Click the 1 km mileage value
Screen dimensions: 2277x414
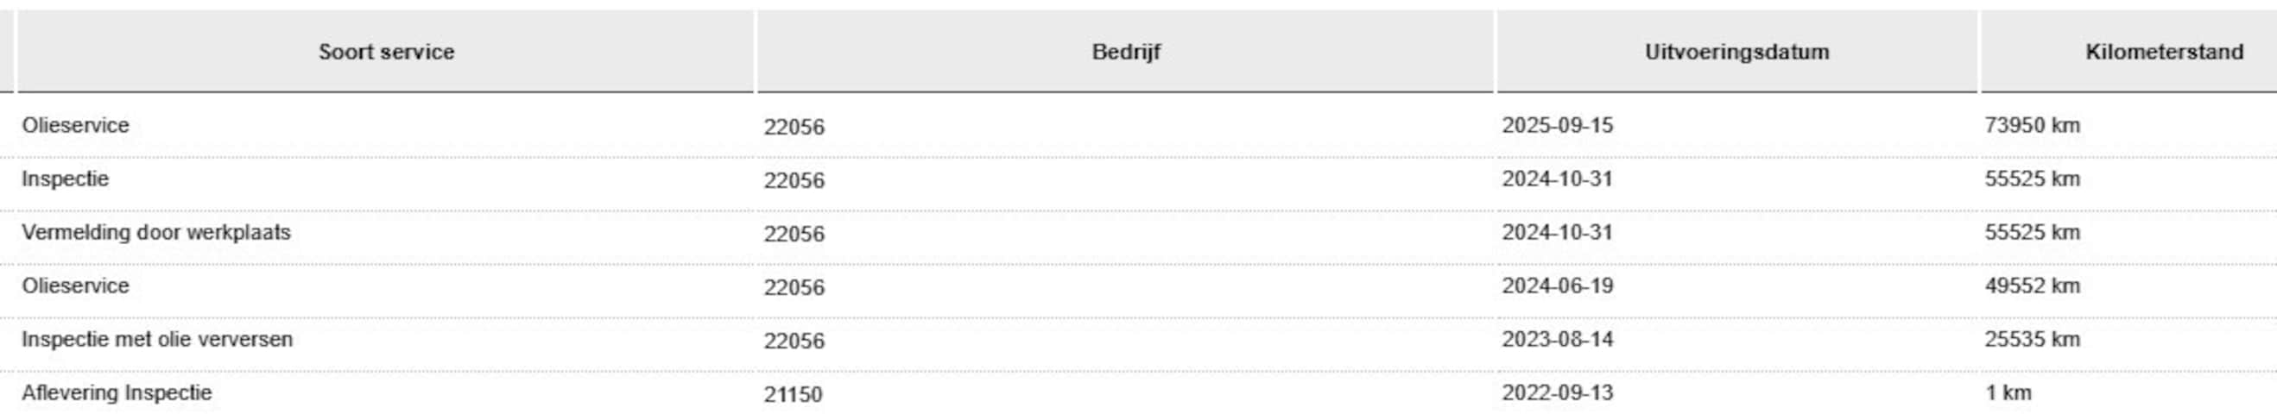point(2008,392)
